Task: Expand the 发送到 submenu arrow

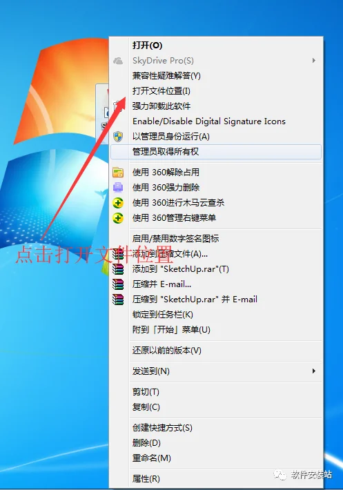Action: coord(313,371)
